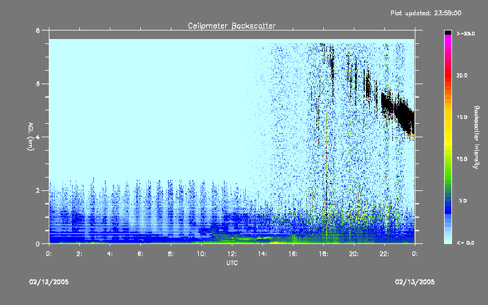Click the x-axis tick label '20:'
This screenshot has height=305, width=488.
pos(354,254)
